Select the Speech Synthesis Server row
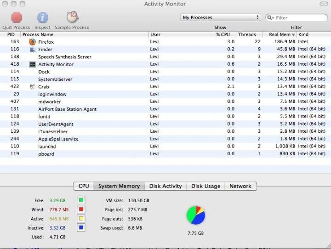The height and width of the screenshot is (249, 331). point(165,57)
